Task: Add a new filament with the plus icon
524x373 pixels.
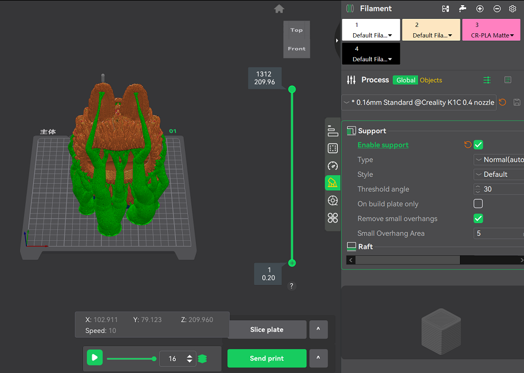Action: point(480,9)
